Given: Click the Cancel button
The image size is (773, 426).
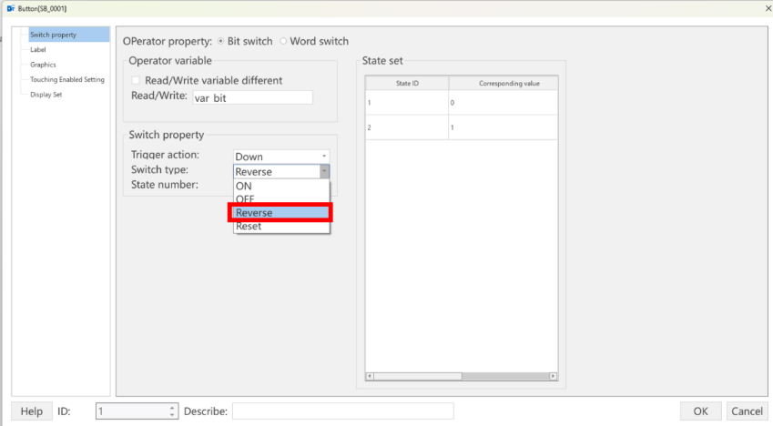Looking at the screenshot, I should [x=747, y=411].
